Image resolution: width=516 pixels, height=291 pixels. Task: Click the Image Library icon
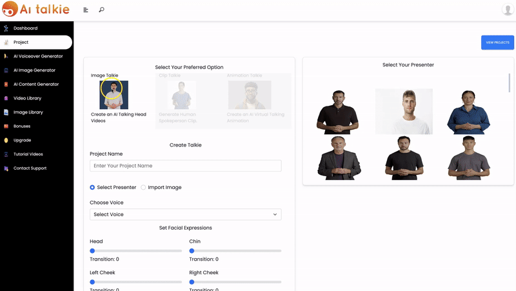click(6, 112)
